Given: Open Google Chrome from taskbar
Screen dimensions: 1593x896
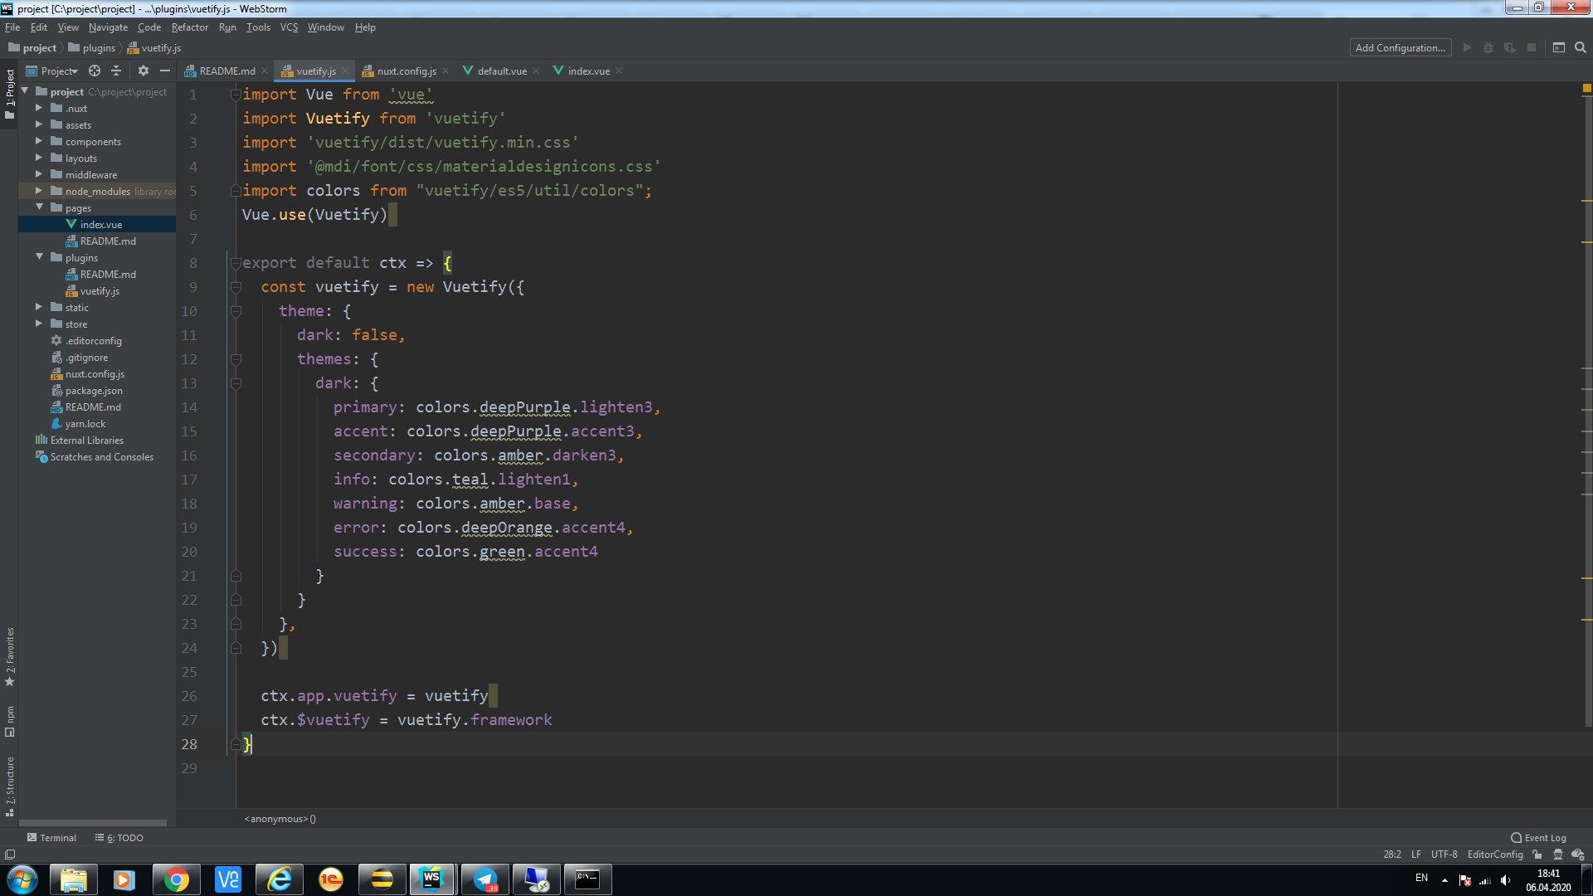Looking at the screenshot, I should click(176, 879).
